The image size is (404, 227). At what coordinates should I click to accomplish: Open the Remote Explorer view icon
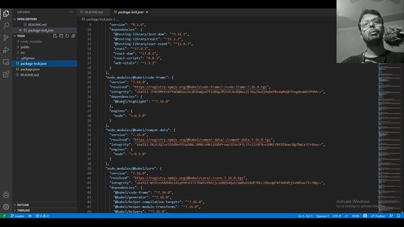6,62
